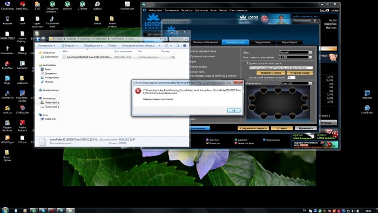Switch to Личное изображение tab
The width and height of the screenshot is (378, 213).
click(205, 42)
